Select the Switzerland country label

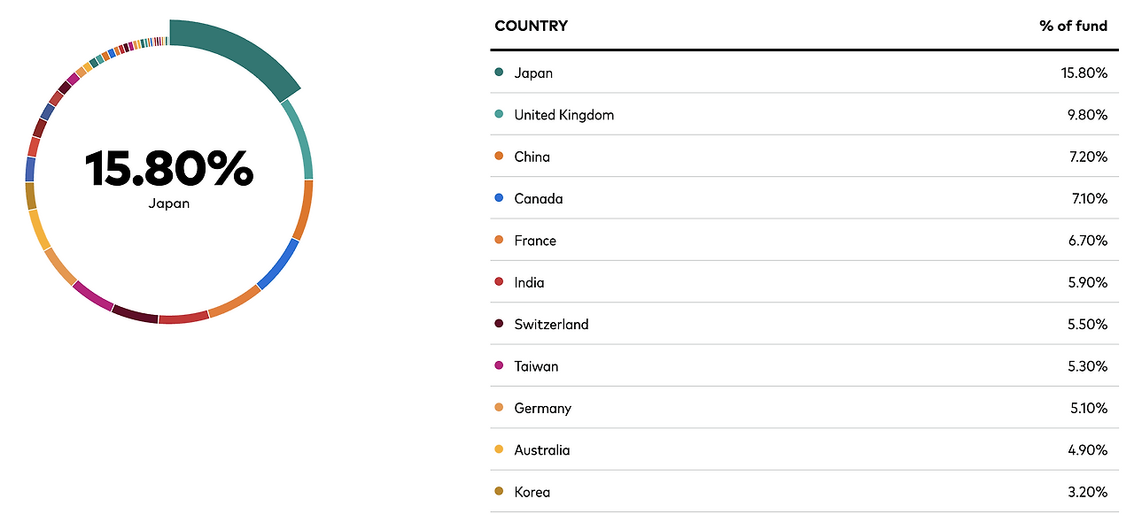[x=551, y=325]
